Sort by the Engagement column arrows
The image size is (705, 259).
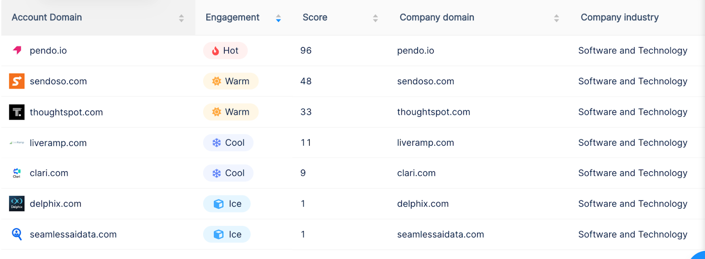click(278, 18)
